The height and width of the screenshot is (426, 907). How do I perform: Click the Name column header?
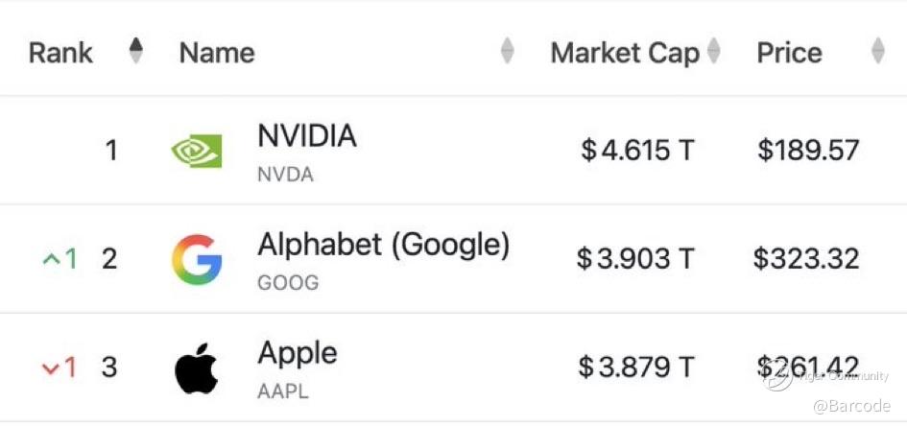coord(217,53)
